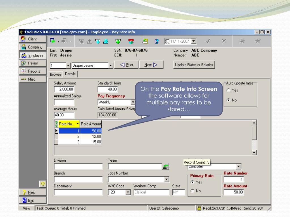Click the rate grid vertical scrollbar thumb
Image resolution: width=290 pixels, height=217 pixels.
(254, 133)
